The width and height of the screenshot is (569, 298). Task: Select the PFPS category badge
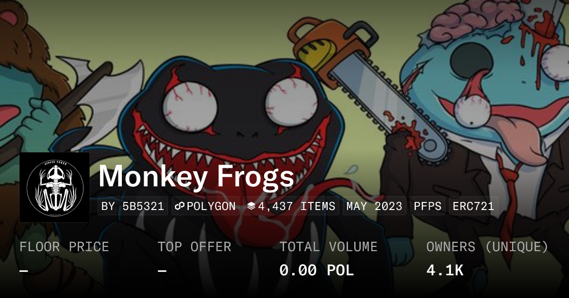[428, 206]
